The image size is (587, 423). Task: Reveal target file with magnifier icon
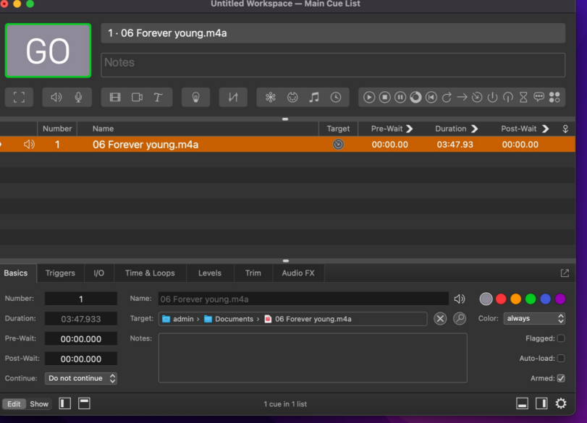pyautogui.click(x=460, y=319)
